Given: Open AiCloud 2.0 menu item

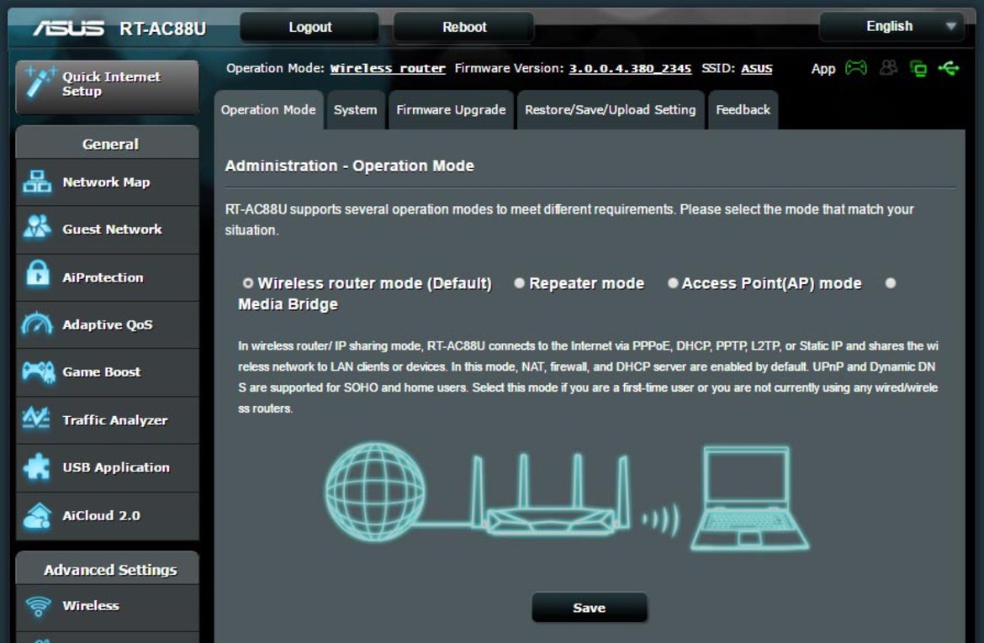Looking at the screenshot, I should click(108, 515).
